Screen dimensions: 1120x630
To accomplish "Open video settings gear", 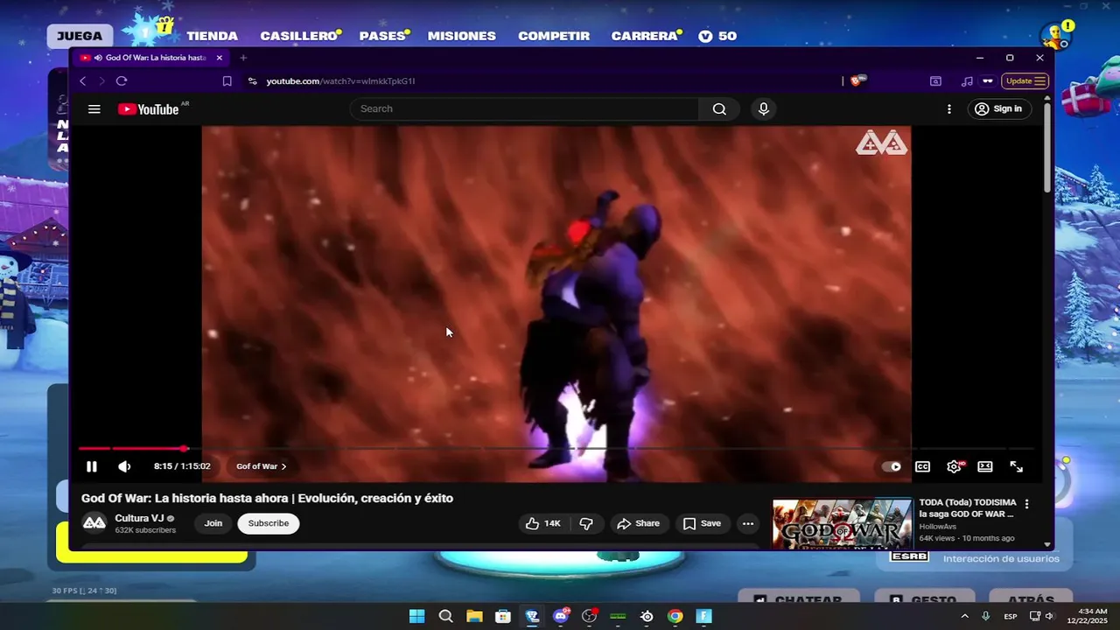I will pyautogui.click(x=954, y=466).
